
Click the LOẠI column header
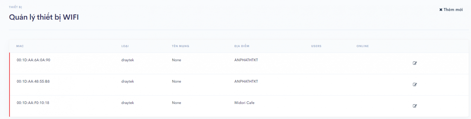(125, 46)
